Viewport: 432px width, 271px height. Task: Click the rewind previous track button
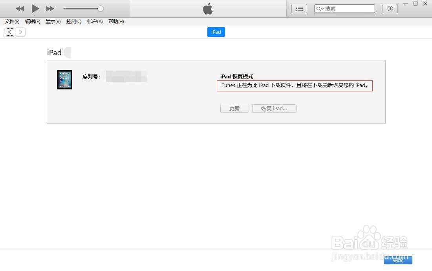click(20, 9)
